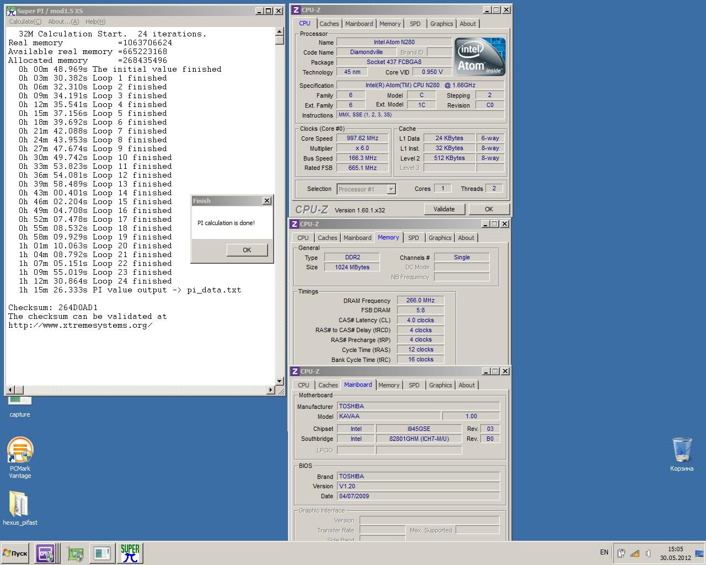Click the Super PI taskbar icon

coord(130,553)
